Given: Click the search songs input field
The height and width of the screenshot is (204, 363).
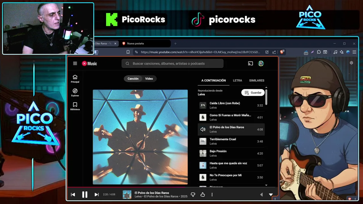Looking at the screenshot, I should pos(172,63).
